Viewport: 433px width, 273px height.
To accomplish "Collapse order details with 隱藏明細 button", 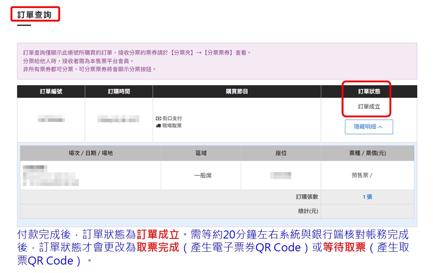I will (x=368, y=127).
